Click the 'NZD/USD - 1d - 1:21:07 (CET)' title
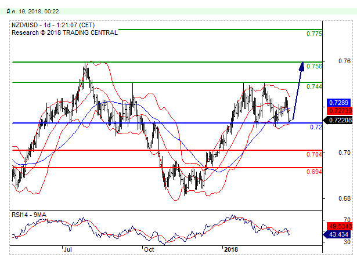Viewport: 357px width, 261px height. pyautogui.click(x=53, y=25)
